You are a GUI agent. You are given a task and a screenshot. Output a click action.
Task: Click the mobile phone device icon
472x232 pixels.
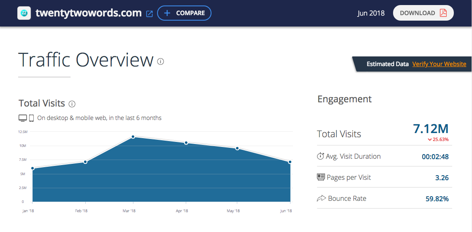tap(31, 118)
